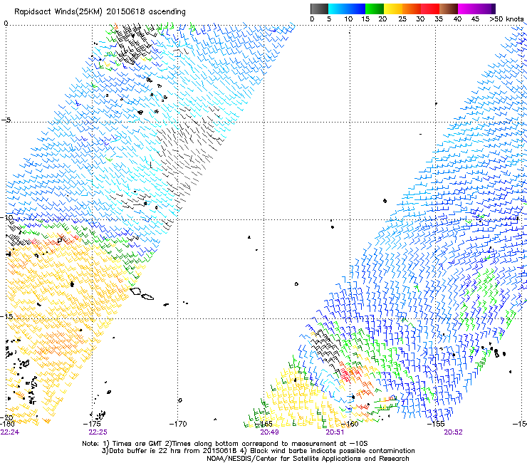This screenshot has height=463, width=527.
Task: Click the '45' legend scale number
Action: click(475, 19)
